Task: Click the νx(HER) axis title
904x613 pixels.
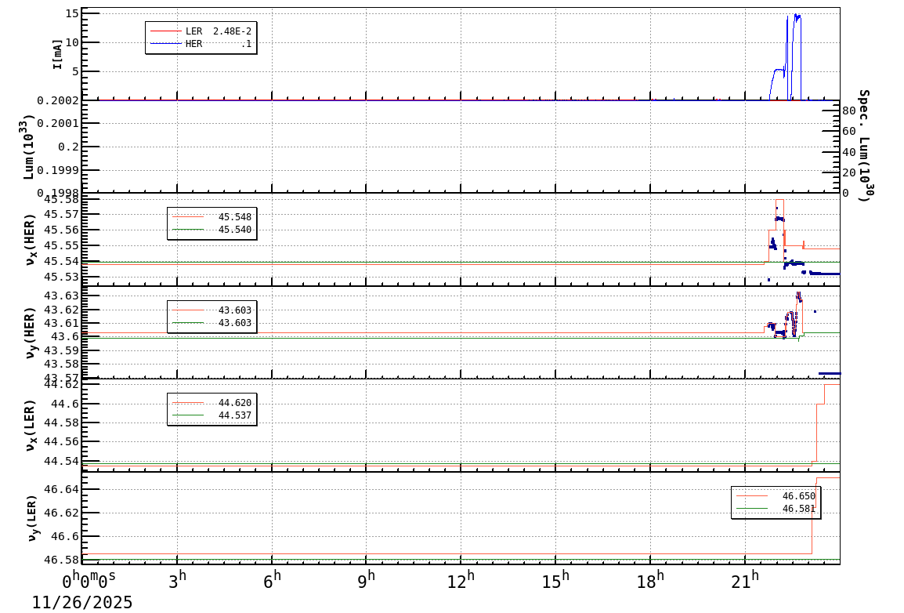Action: tap(30, 238)
